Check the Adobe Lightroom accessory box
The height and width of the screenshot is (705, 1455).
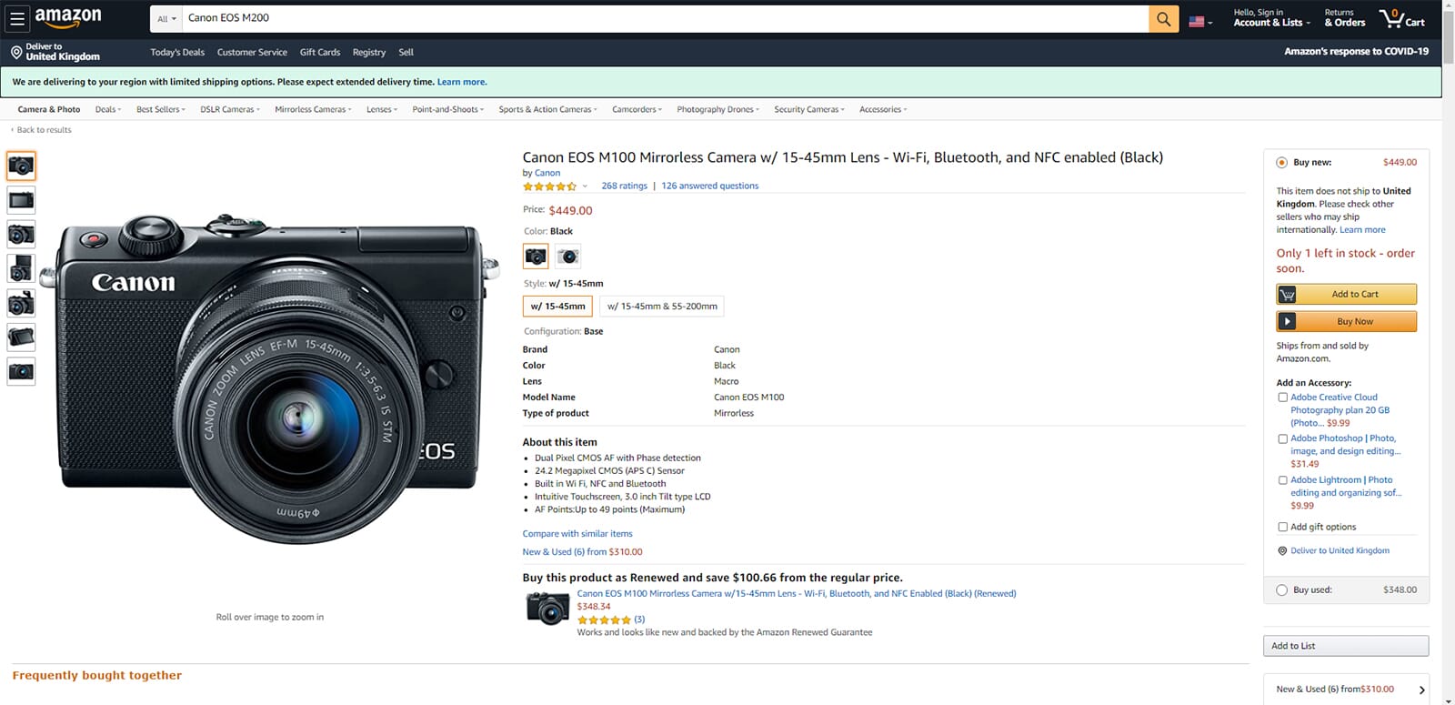(1282, 480)
